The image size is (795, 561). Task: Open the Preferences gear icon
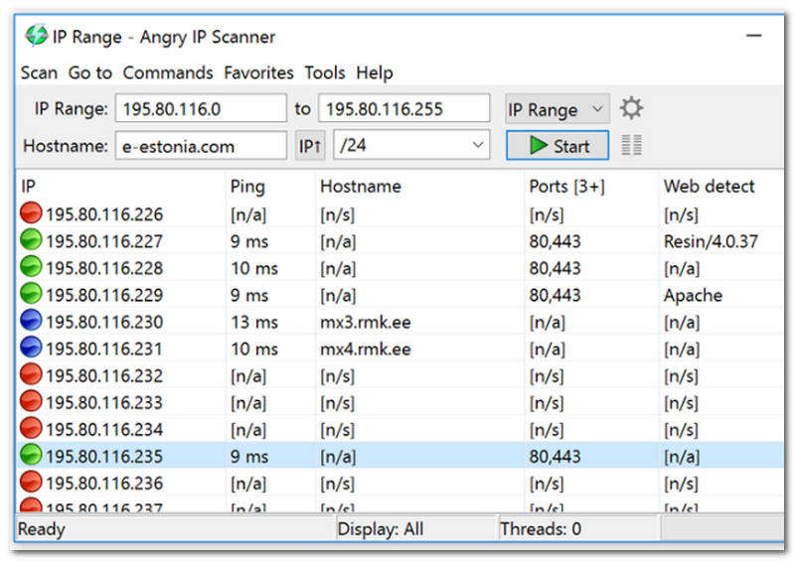pyautogui.click(x=631, y=108)
